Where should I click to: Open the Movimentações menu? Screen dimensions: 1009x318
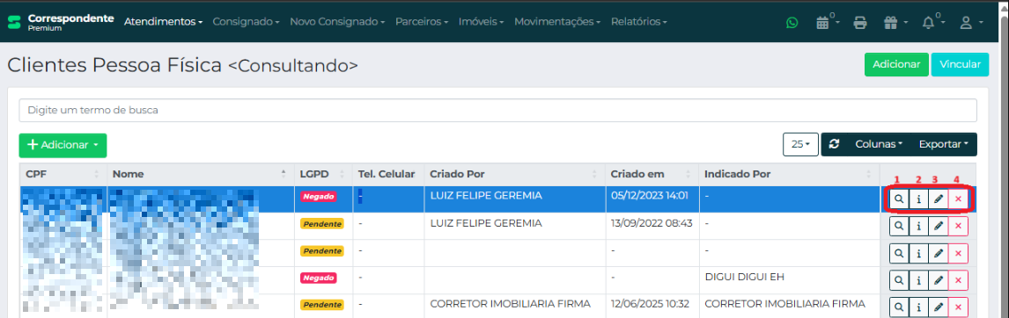[557, 22]
